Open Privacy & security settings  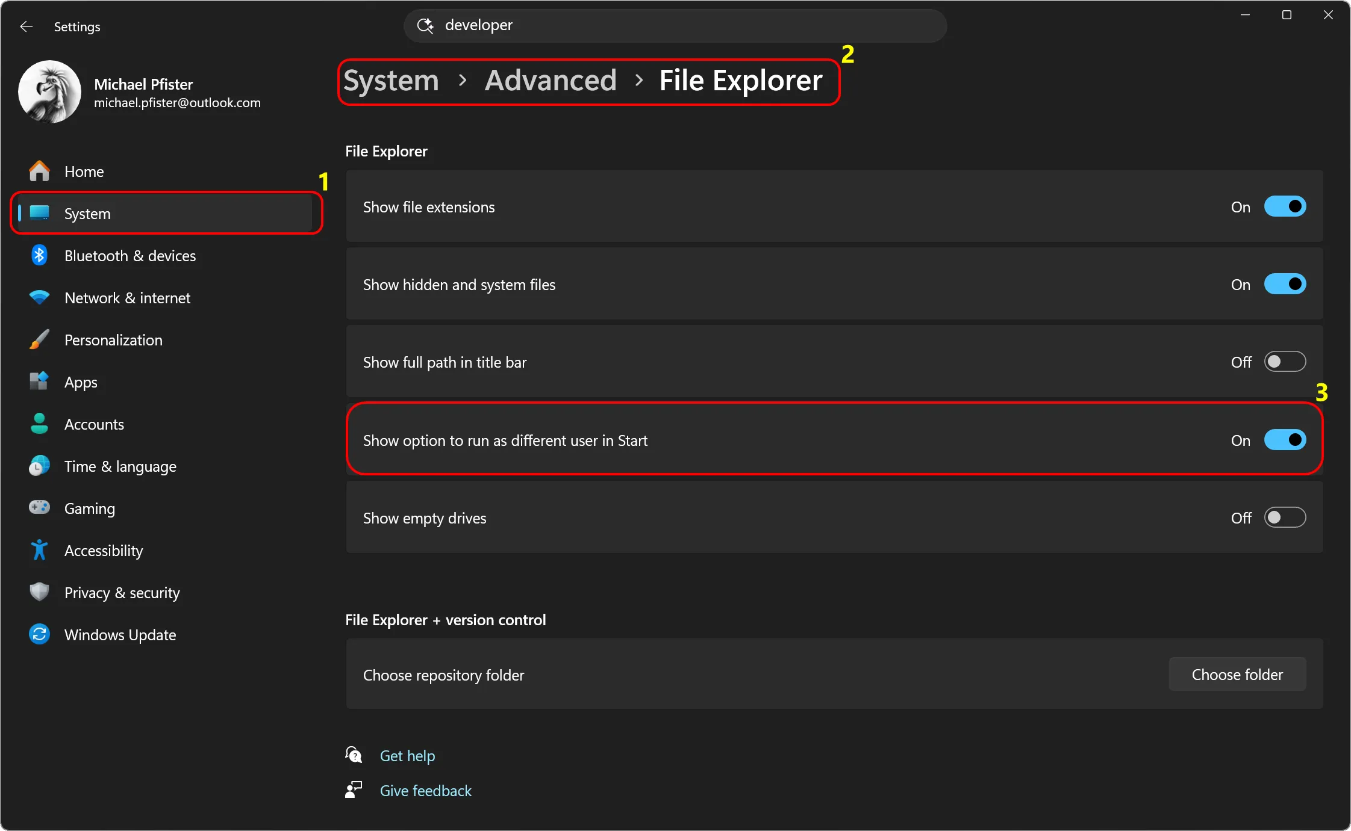click(x=166, y=593)
